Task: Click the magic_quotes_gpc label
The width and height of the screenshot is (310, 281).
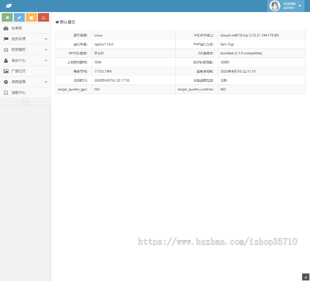Action: 73,89
